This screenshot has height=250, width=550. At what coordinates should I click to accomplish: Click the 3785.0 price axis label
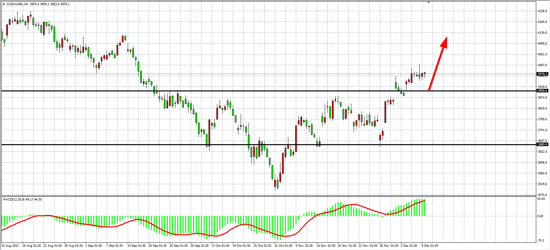point(542,119)
